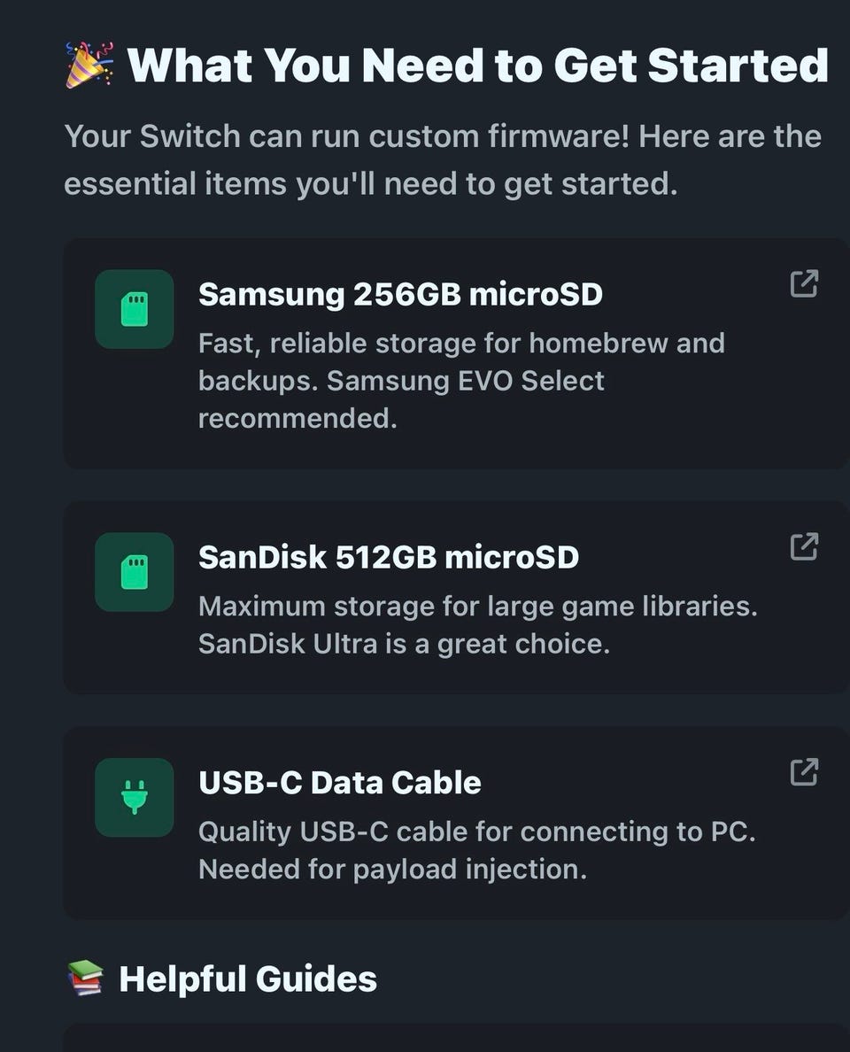Click the intro paragraph about custom firmware
This screenshot has width=850, height=1052.
click(443, 160)
